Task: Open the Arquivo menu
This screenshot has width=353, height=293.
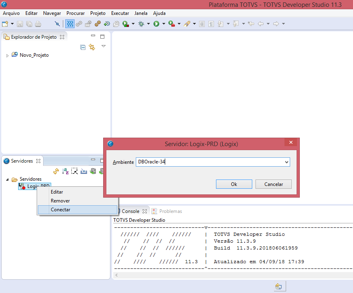Action: click(11, 13)
